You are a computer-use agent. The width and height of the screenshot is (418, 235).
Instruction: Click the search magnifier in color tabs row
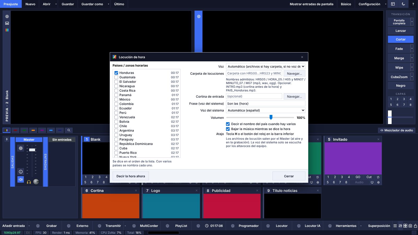coord(69,130)
